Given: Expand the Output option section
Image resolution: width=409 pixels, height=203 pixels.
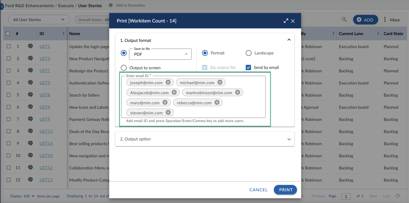Looking at the screenshot, I should [x=289, y=139].
